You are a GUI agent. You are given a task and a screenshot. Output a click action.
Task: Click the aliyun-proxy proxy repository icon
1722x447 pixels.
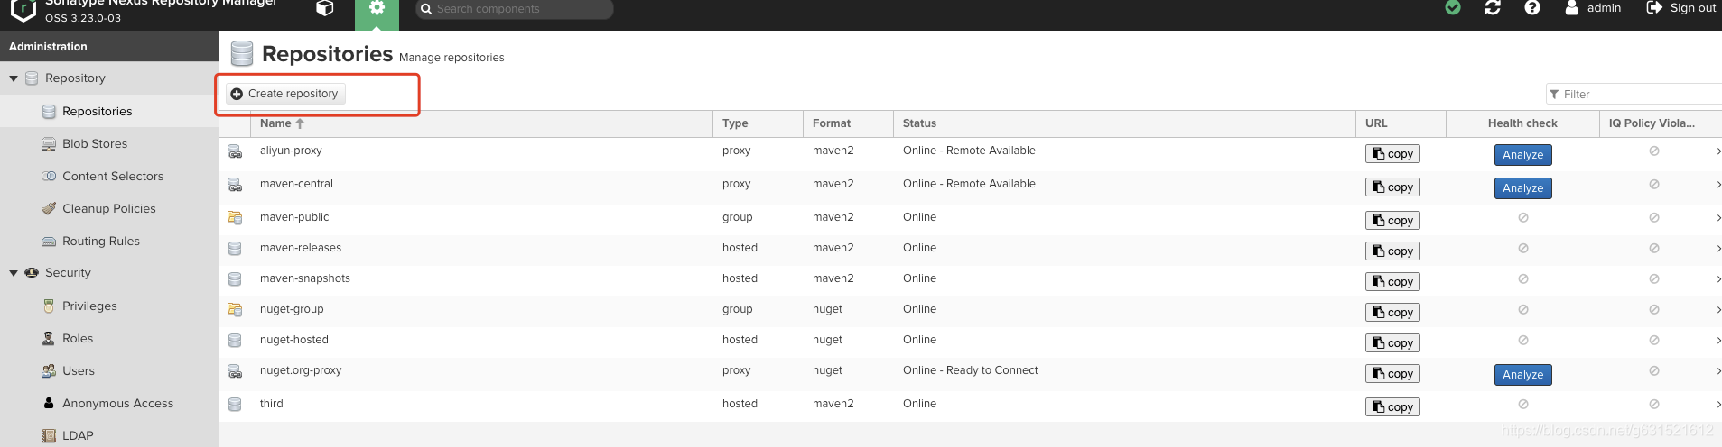pyautogui.click(x=235, y=151)
